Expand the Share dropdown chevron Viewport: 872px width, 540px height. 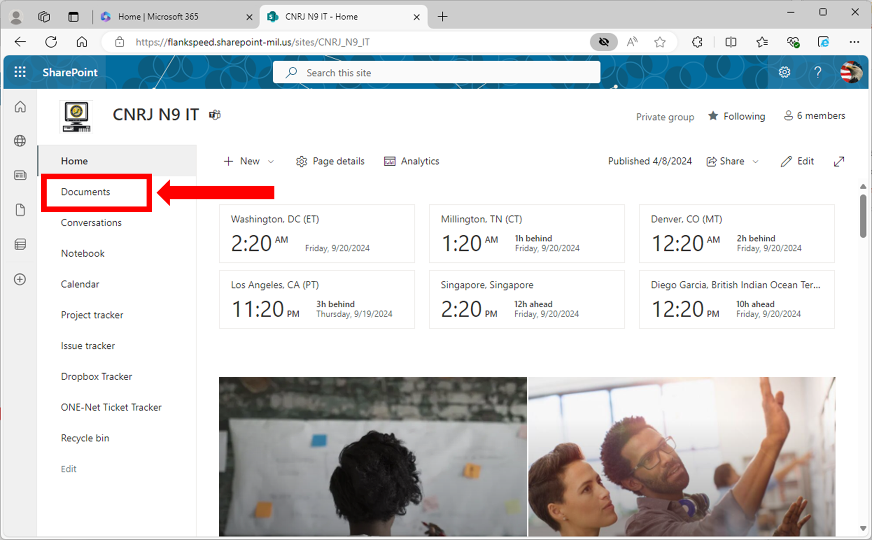(x=756, y=162)
